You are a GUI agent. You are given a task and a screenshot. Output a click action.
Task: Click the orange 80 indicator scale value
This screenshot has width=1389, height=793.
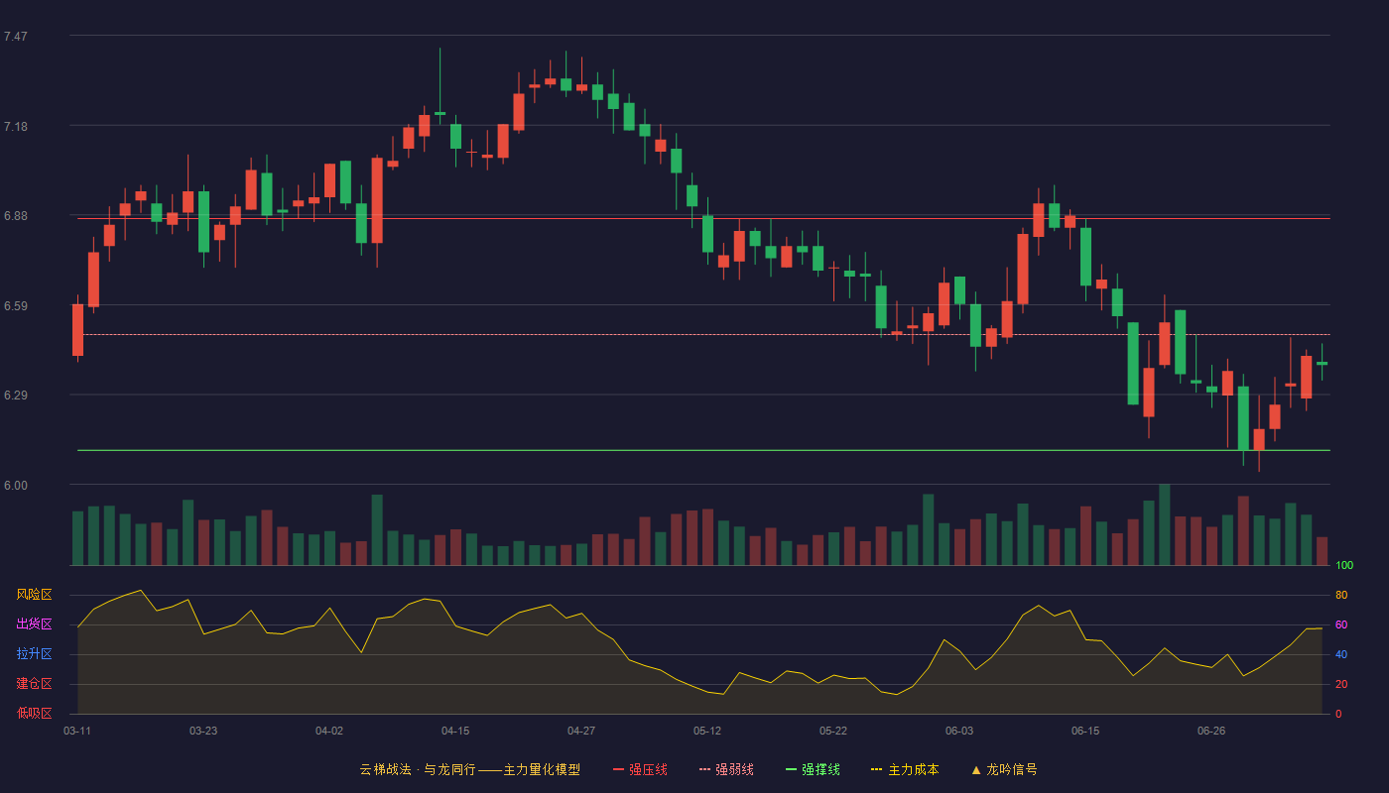pyautogui.click(x=1341, y=595)
